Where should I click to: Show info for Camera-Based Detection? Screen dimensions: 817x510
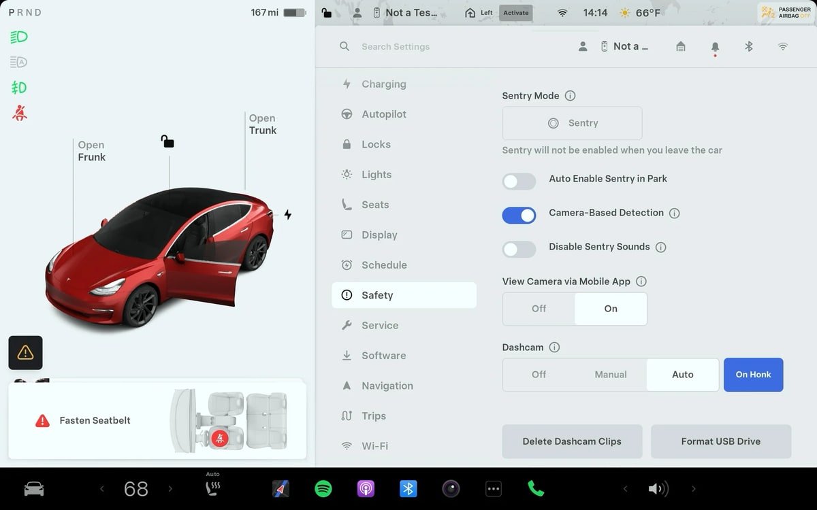[x=675, y=214]
